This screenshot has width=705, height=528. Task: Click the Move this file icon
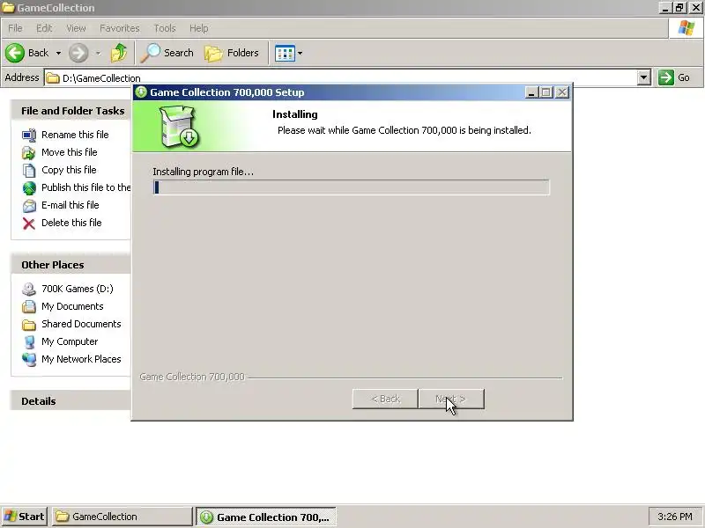(29, 152)
